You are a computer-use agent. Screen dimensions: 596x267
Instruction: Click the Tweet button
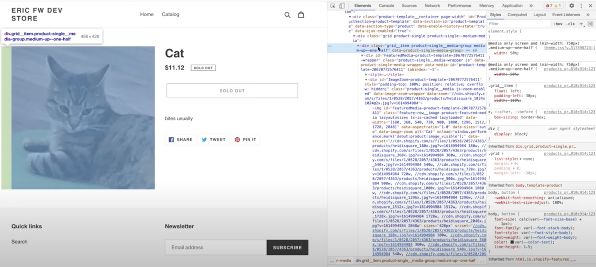213,140
